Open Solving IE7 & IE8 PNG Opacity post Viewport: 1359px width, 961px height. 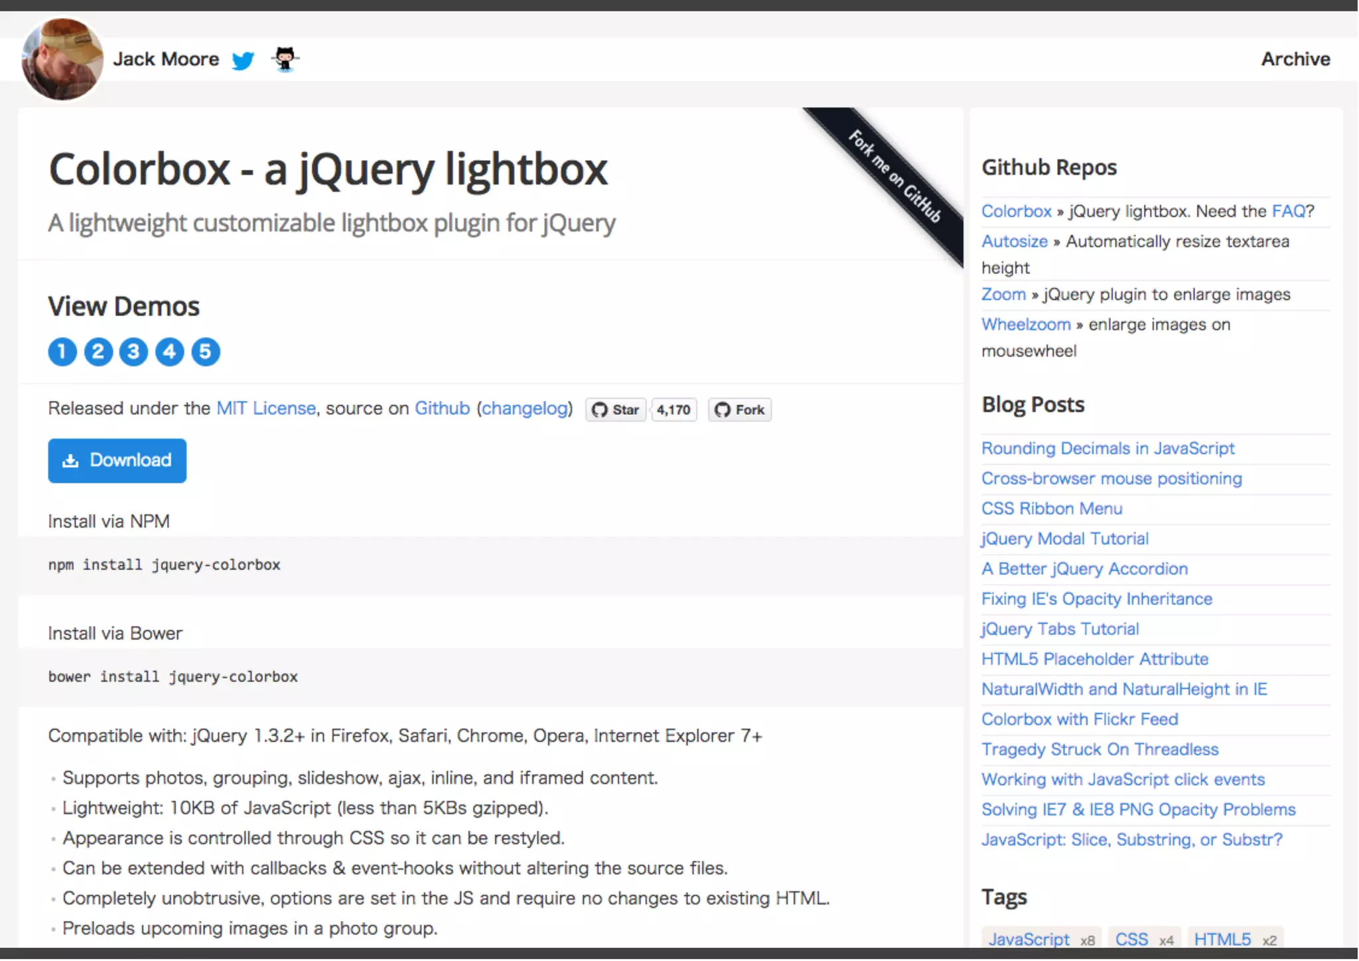(x=1138, y=810)
